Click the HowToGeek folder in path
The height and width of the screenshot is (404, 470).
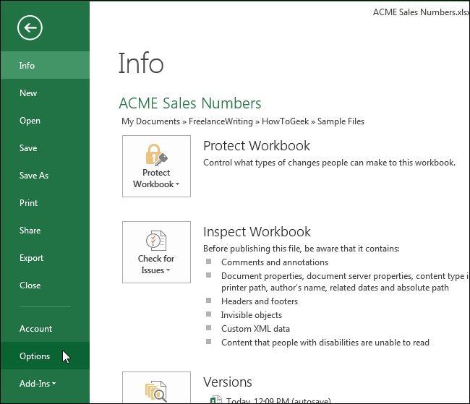click(282, 121)
